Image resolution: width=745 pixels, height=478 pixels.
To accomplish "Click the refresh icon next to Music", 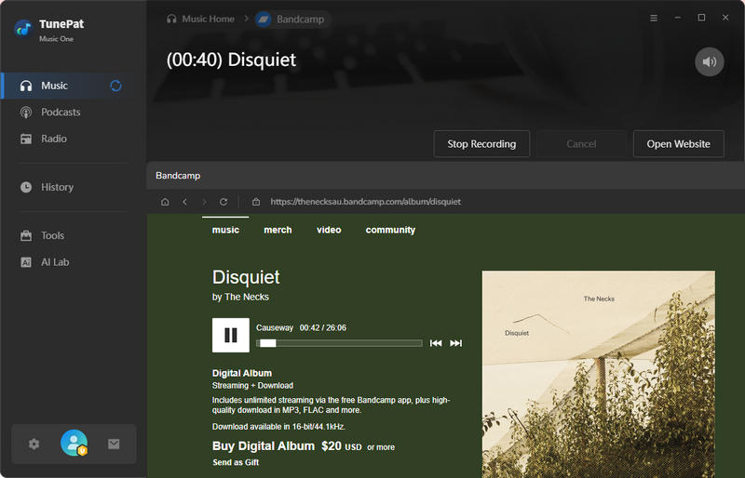I will [116, 86].
